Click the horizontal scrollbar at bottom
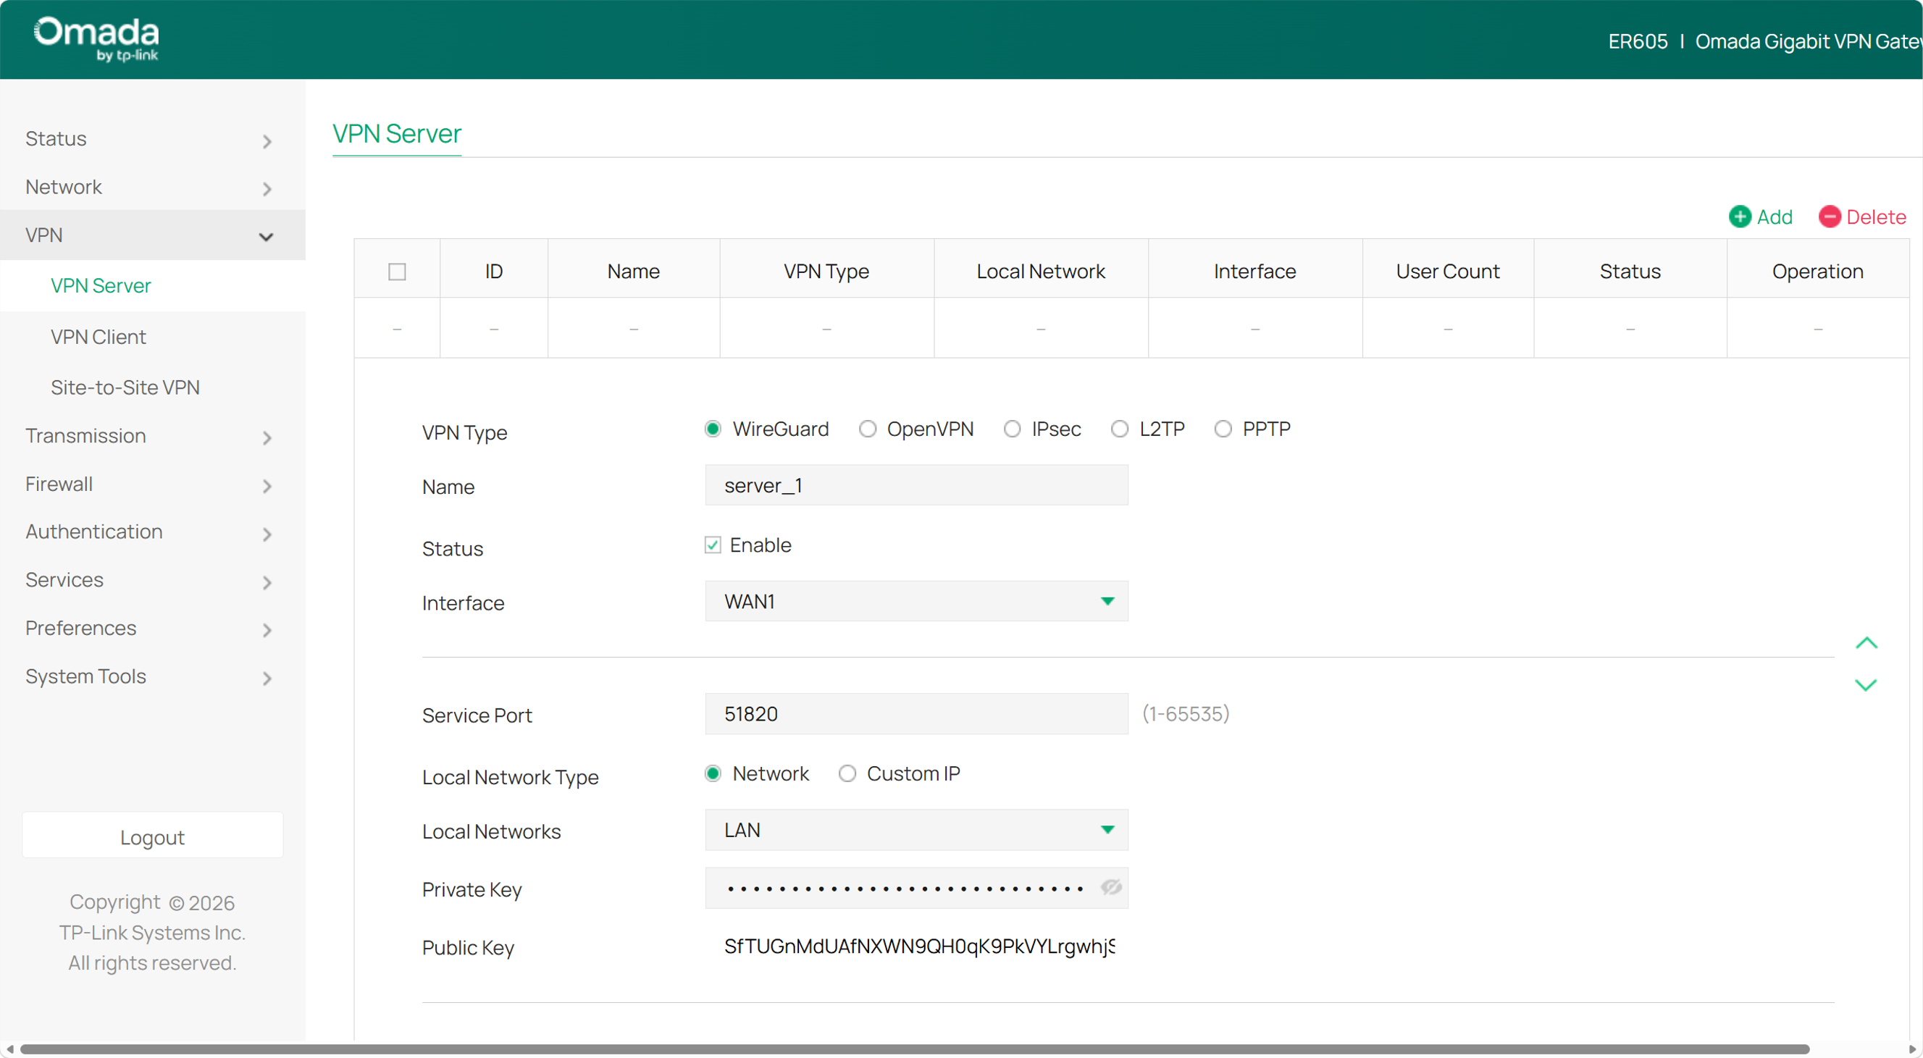Viewport: 1923px width, 1058px height. click(x=915, y=1049)
